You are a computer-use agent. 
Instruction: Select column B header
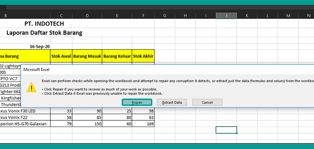(x=25, y=16)
